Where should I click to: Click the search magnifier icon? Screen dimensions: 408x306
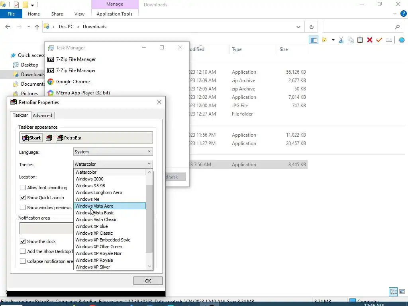coord(397,27)
